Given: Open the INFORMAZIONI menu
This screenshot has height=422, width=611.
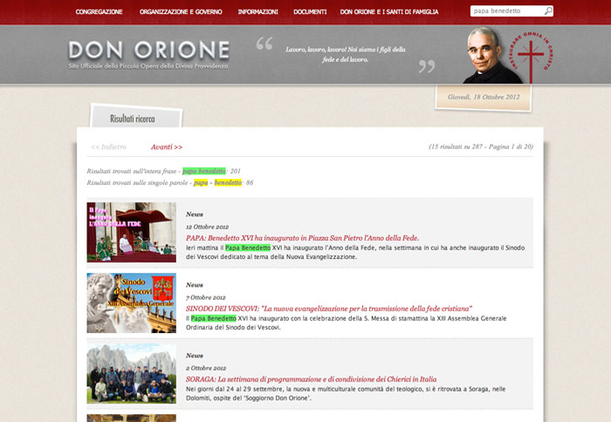Looking at the screenshot, I should (258, 11).
